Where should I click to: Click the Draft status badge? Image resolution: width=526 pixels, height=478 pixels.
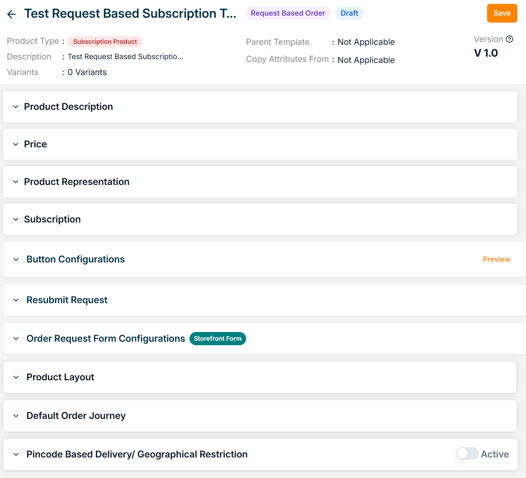click(349, 13)
